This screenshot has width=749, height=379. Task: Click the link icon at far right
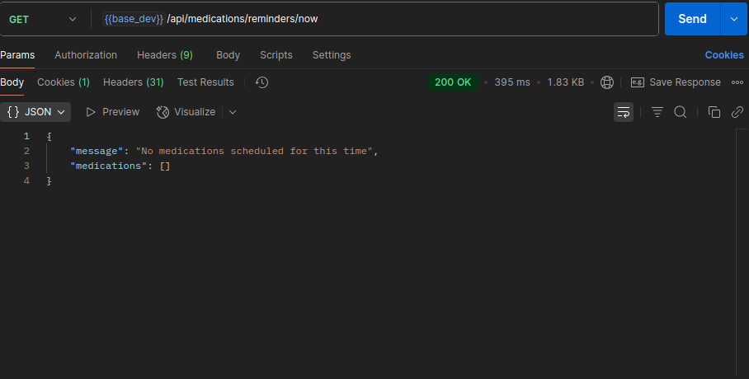737,112
